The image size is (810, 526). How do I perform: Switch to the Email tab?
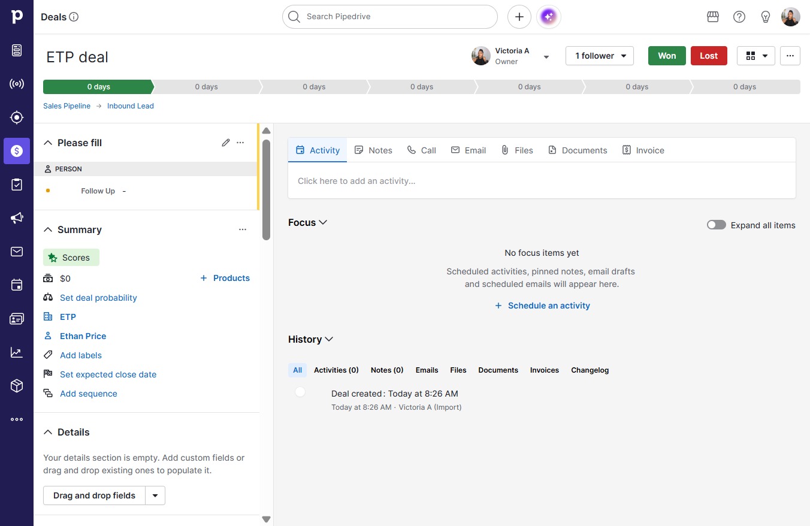coord(469,150)
